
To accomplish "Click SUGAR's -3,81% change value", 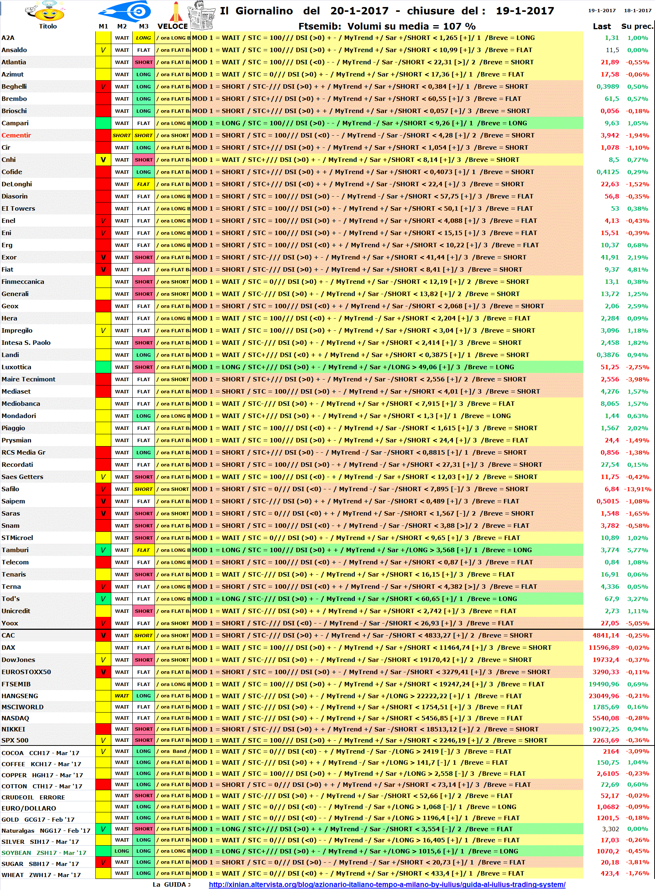I will 638,862.
